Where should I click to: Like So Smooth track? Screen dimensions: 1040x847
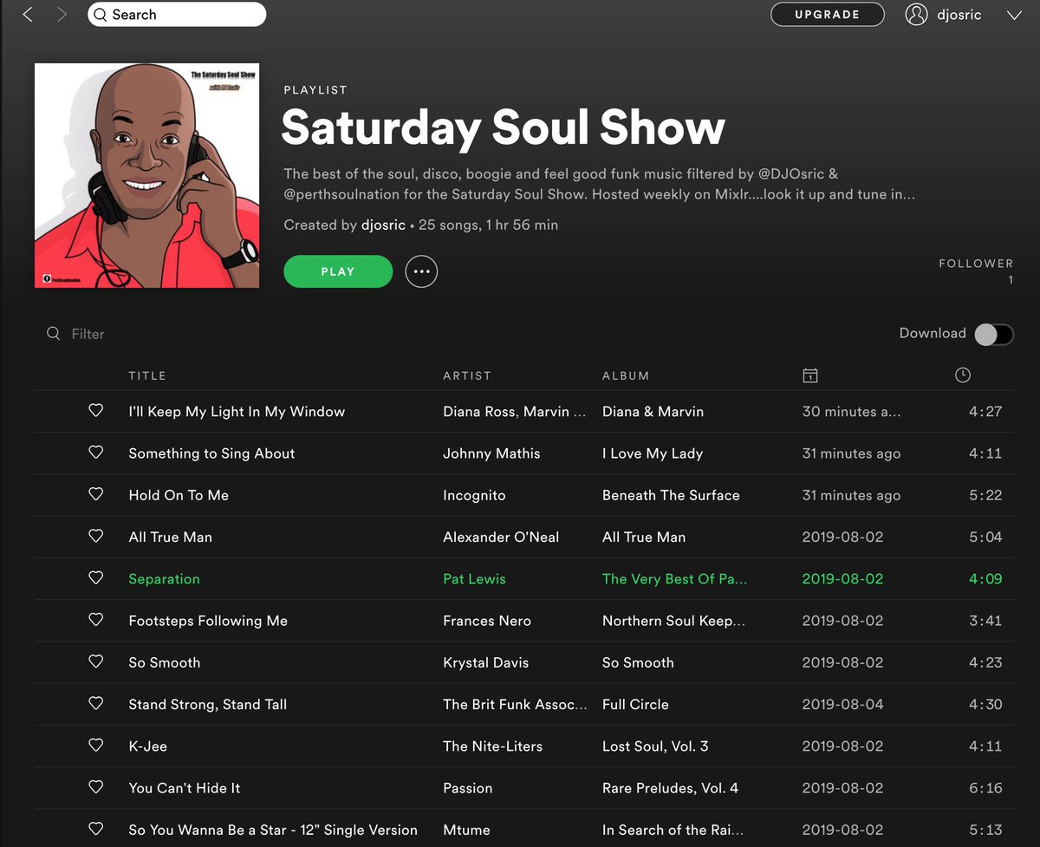click(96, 661)
